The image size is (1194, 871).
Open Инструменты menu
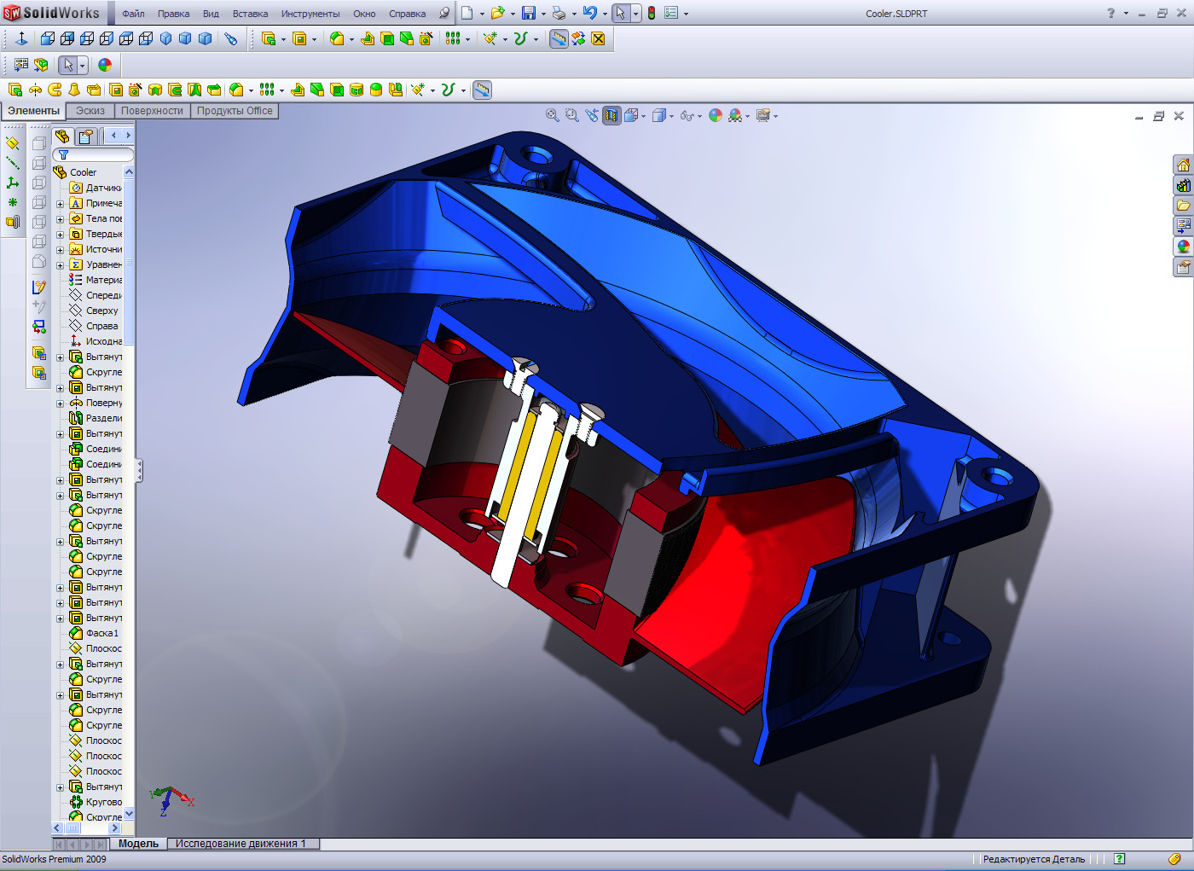click(310, 14)
